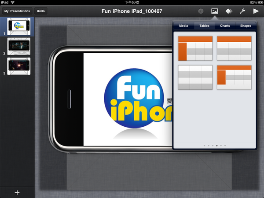Viewport: 264px width, 198px height.
Task: Select the Tables tab
Action: coord(205,26)
